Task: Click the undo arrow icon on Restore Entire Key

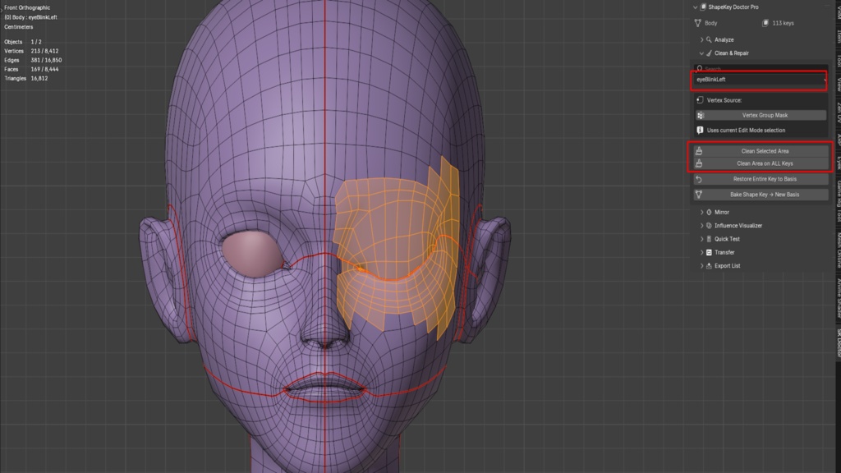Action: 699,179
